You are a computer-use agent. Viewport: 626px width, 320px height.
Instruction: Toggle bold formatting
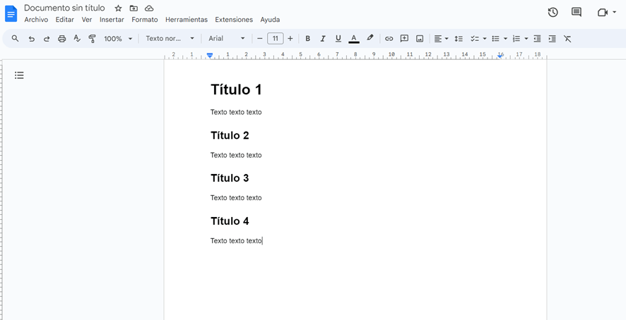(x=307, y=39)
